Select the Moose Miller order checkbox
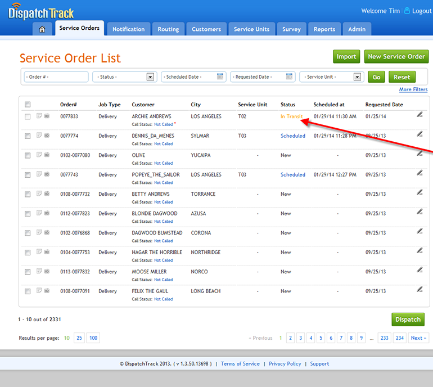The height and width of the screenshot is (387, 433). click(28, 272)
